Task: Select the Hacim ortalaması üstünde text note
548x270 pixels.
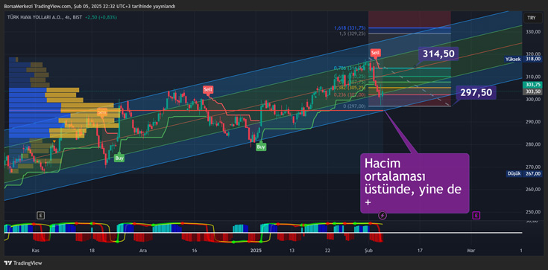Action: pos(415,183)
